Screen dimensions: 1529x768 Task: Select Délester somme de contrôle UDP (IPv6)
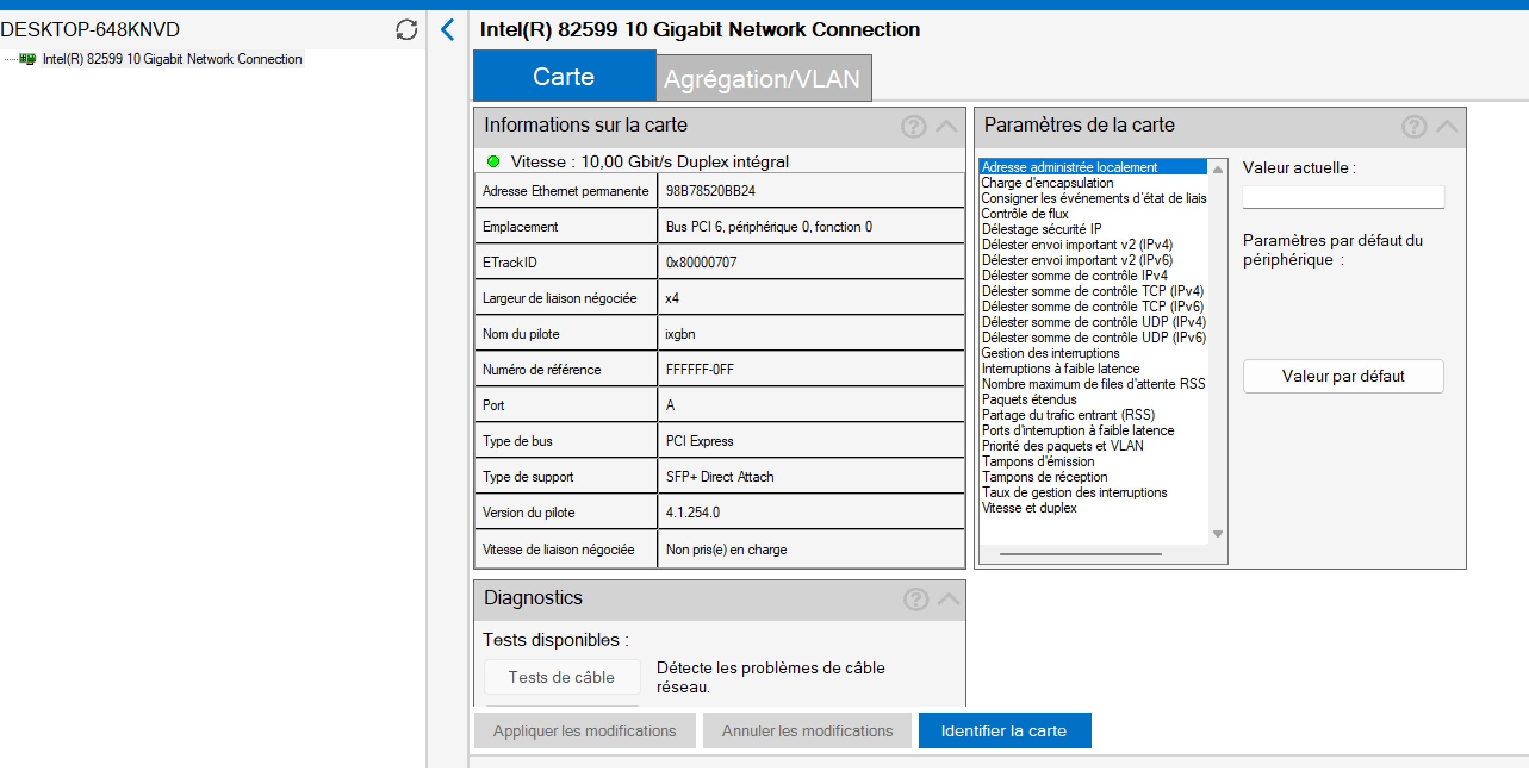(1093, 338)
